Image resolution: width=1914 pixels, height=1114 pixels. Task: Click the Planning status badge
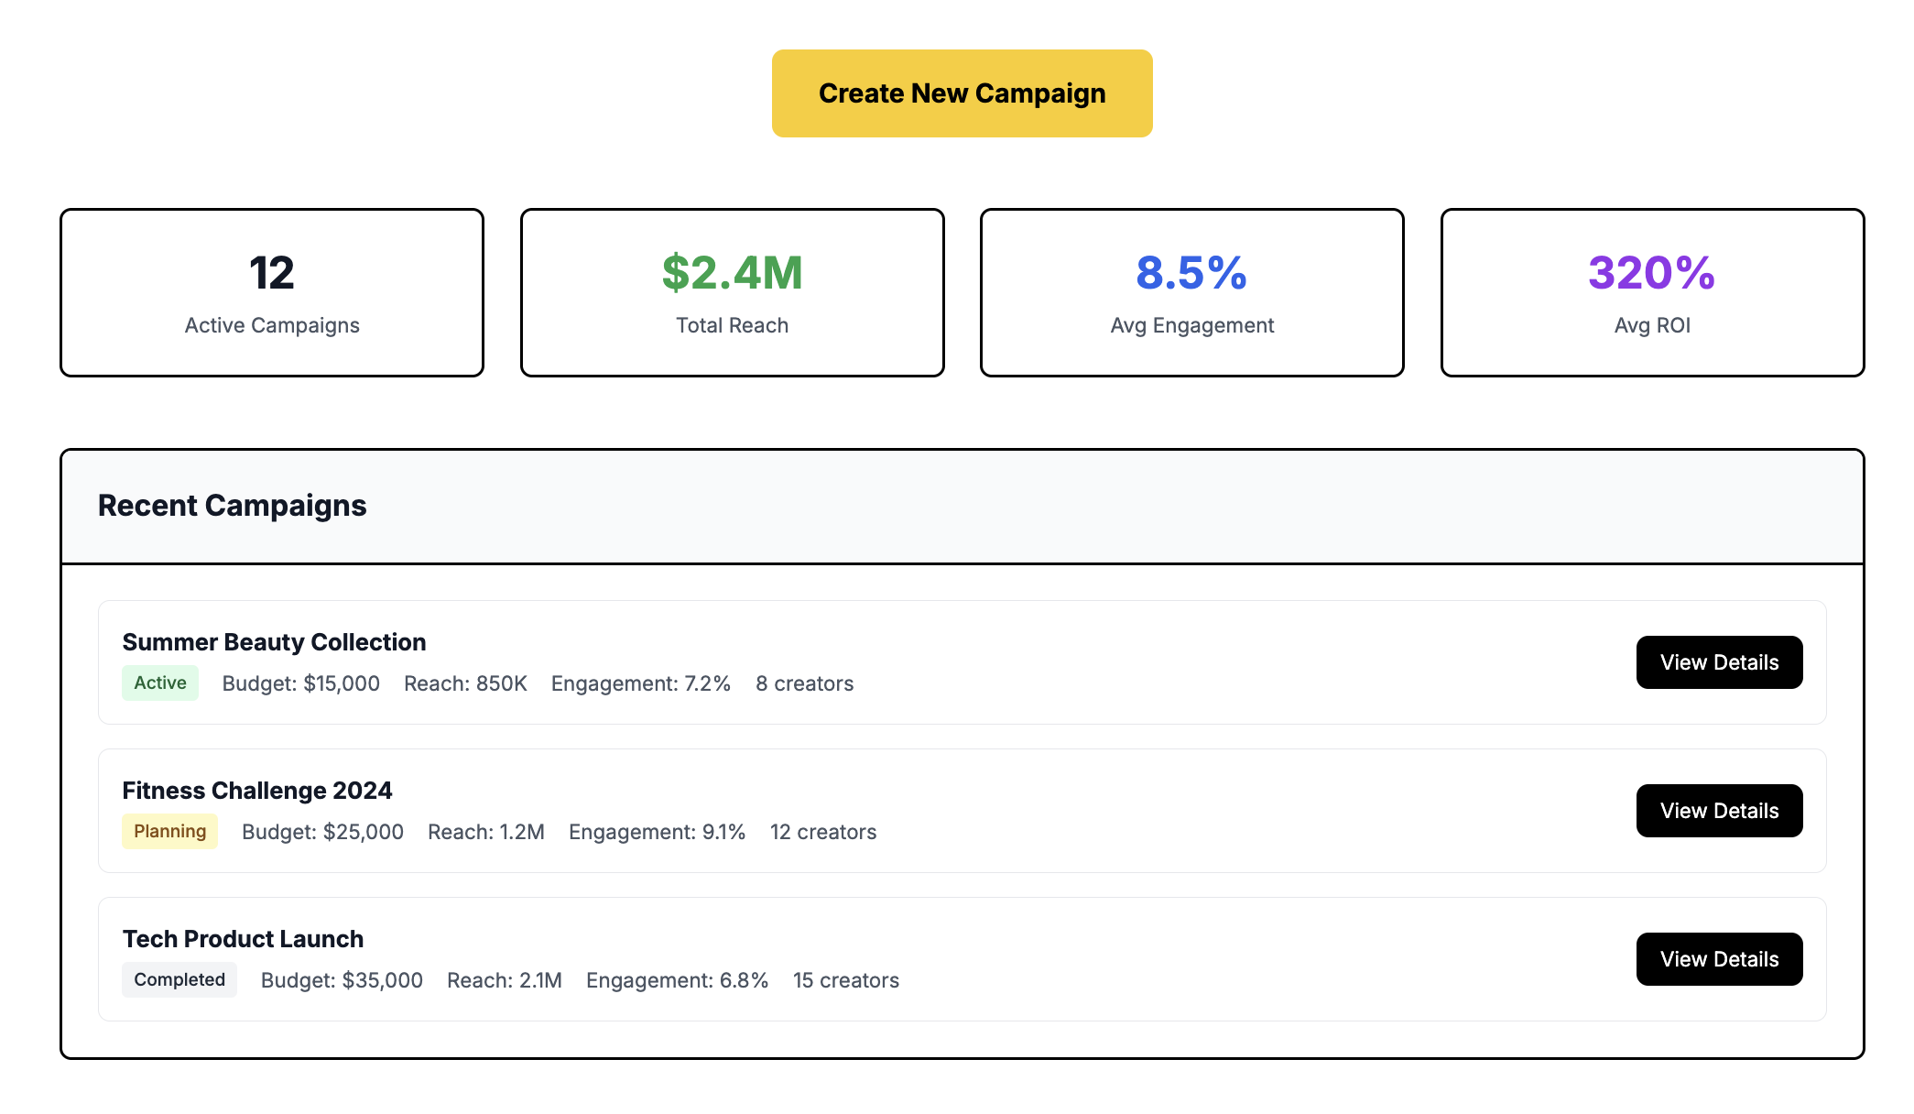coord(169,832)
